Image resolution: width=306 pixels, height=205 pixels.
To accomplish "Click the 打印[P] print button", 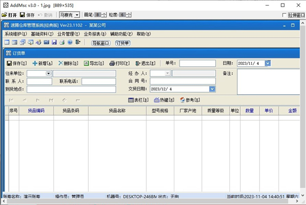I will pyautogui.click(x=119, y=63).
